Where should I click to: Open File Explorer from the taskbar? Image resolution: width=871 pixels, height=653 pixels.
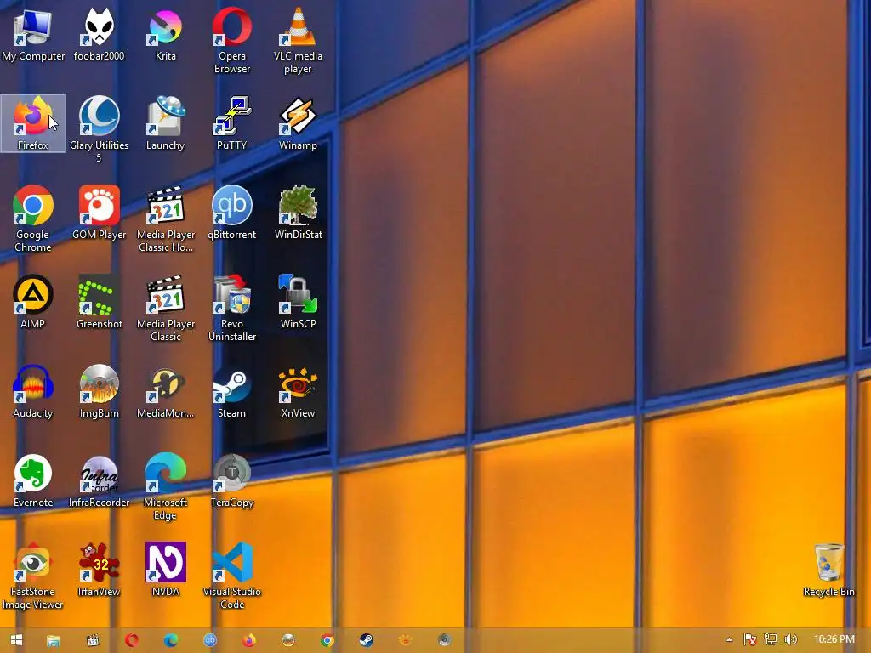click(54, 640)
